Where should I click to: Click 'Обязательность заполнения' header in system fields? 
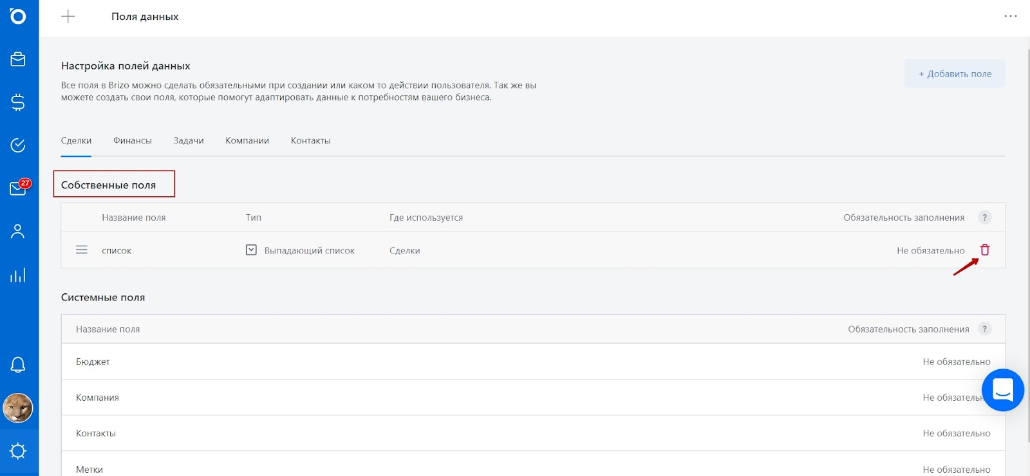(x=908, y=329)
